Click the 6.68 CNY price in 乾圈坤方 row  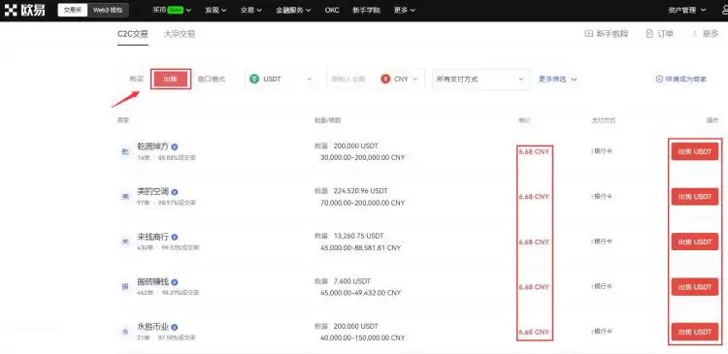534,151
